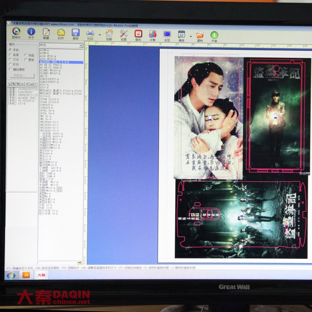The width and height of the screenshot is (312, 312).
Task: Expand the arrow beside the 打印 icon
Action: (100, 35)
